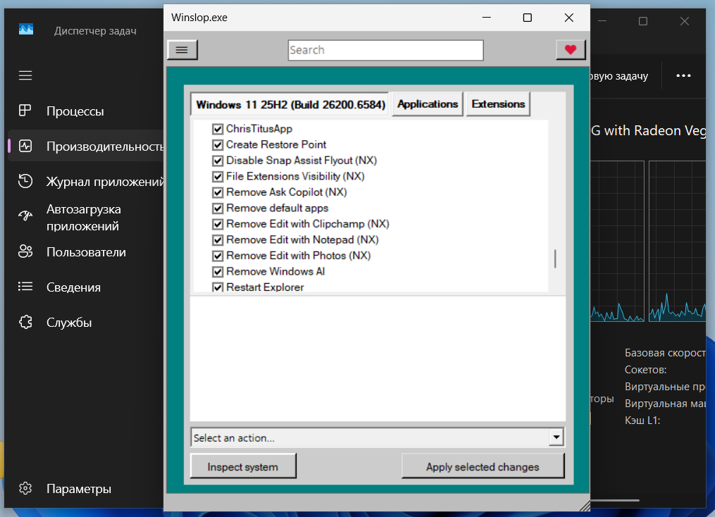
Task: Click the Radeon Vega CPU name text
Action: click(648, 131)
